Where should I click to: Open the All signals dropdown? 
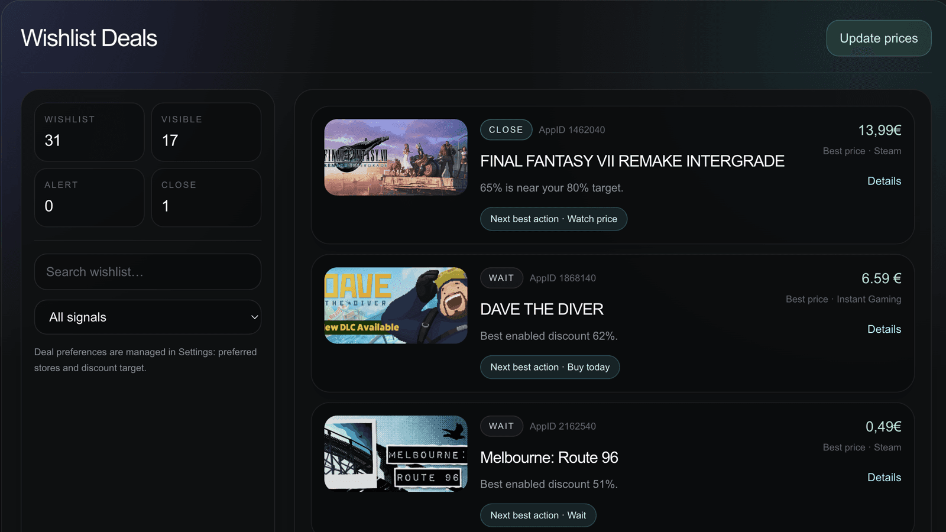tap(148, 317)
